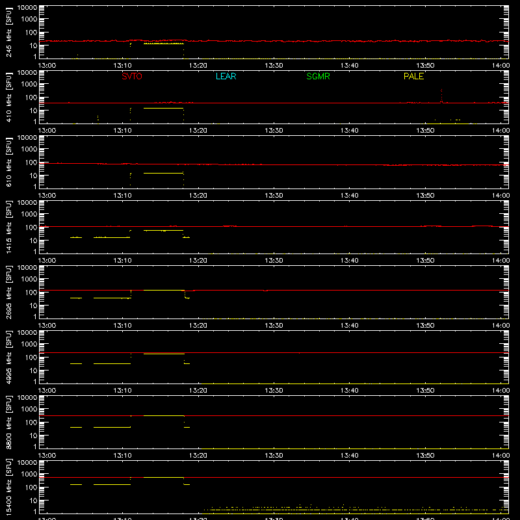Select the 410 MHz [SFU] axis title
The height and width of the screenshot is (520, 520).
[x=8, y=97]
